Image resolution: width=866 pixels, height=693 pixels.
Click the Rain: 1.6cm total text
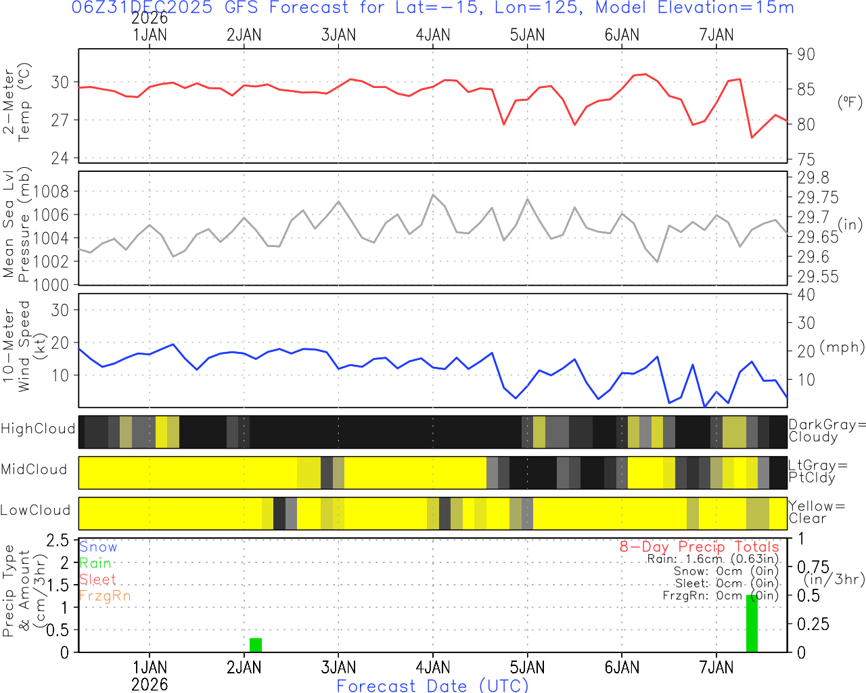coord(712,559)
